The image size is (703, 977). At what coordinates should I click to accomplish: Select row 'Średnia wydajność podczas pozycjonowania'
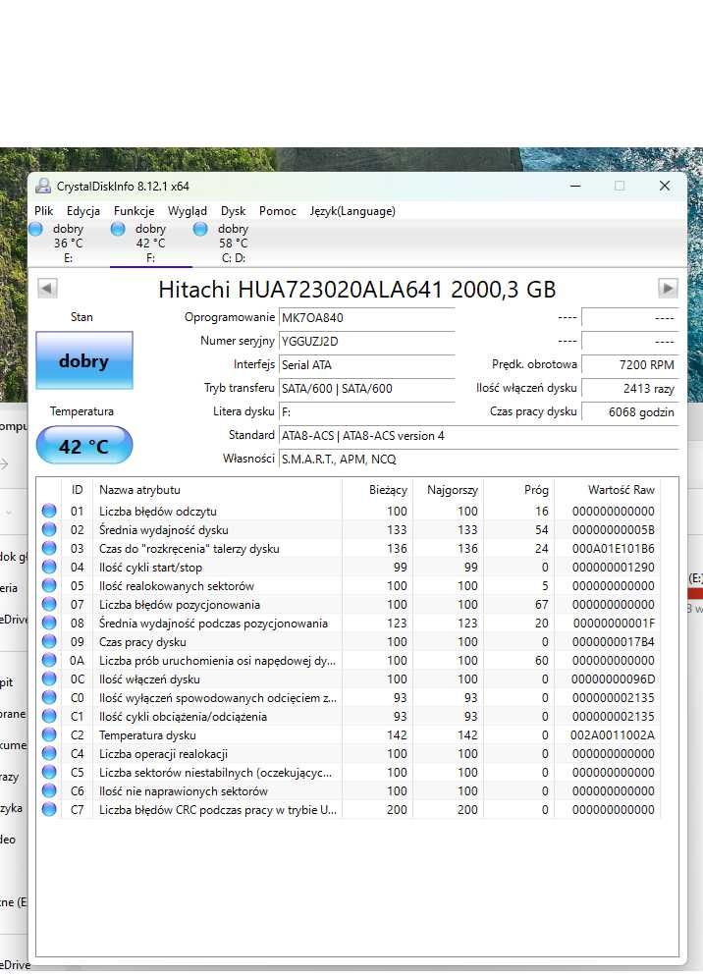pos(349,624)
